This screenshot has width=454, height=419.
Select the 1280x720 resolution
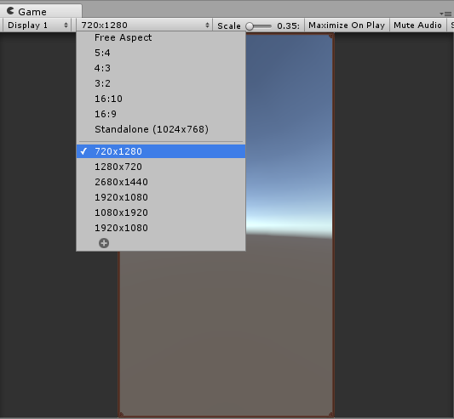[161, 167]
